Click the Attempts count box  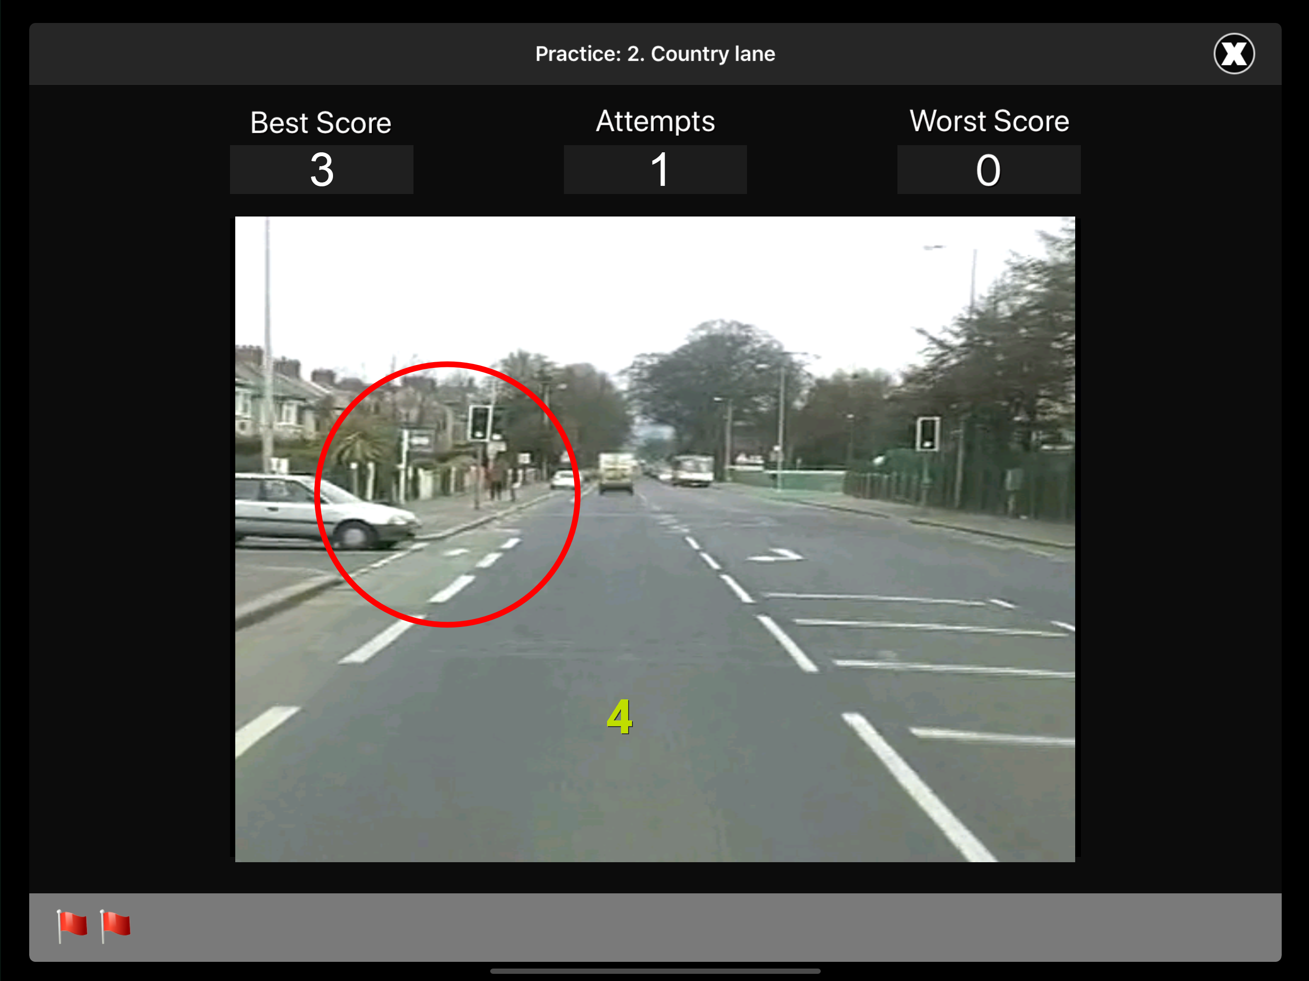pos(655,170)
